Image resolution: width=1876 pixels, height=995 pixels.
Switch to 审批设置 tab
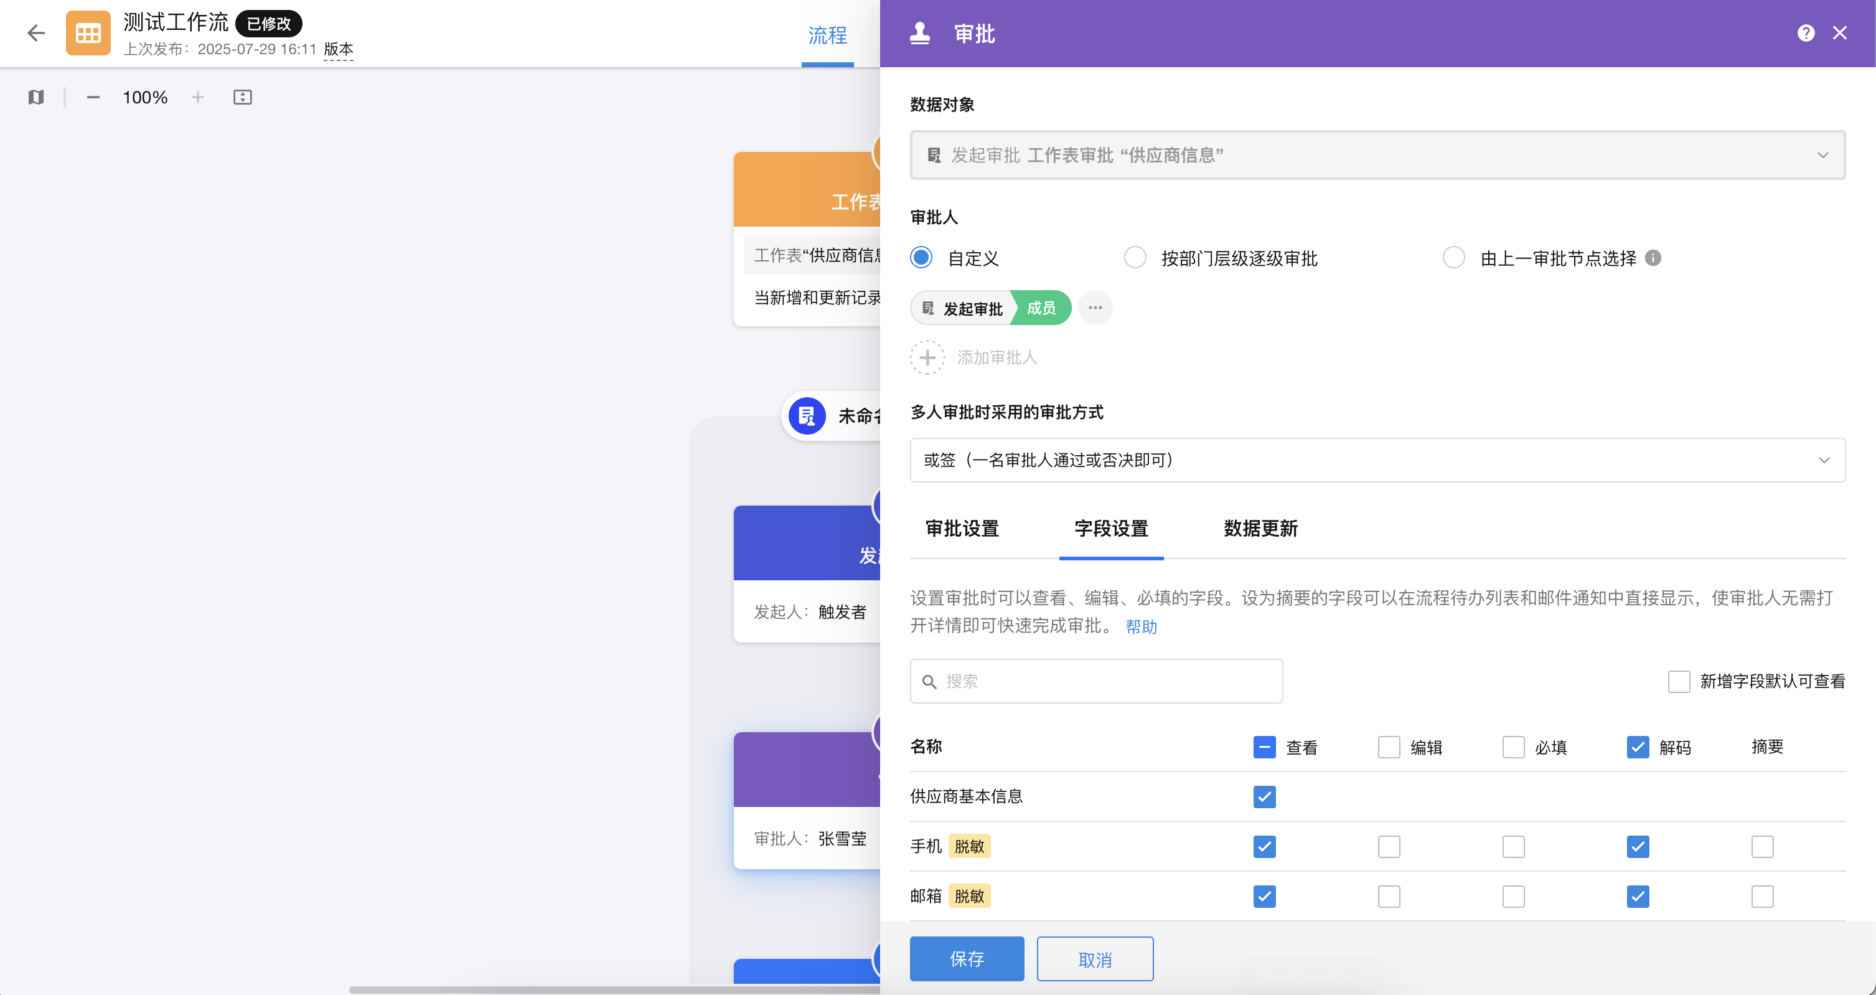click(x=962, y=529)
